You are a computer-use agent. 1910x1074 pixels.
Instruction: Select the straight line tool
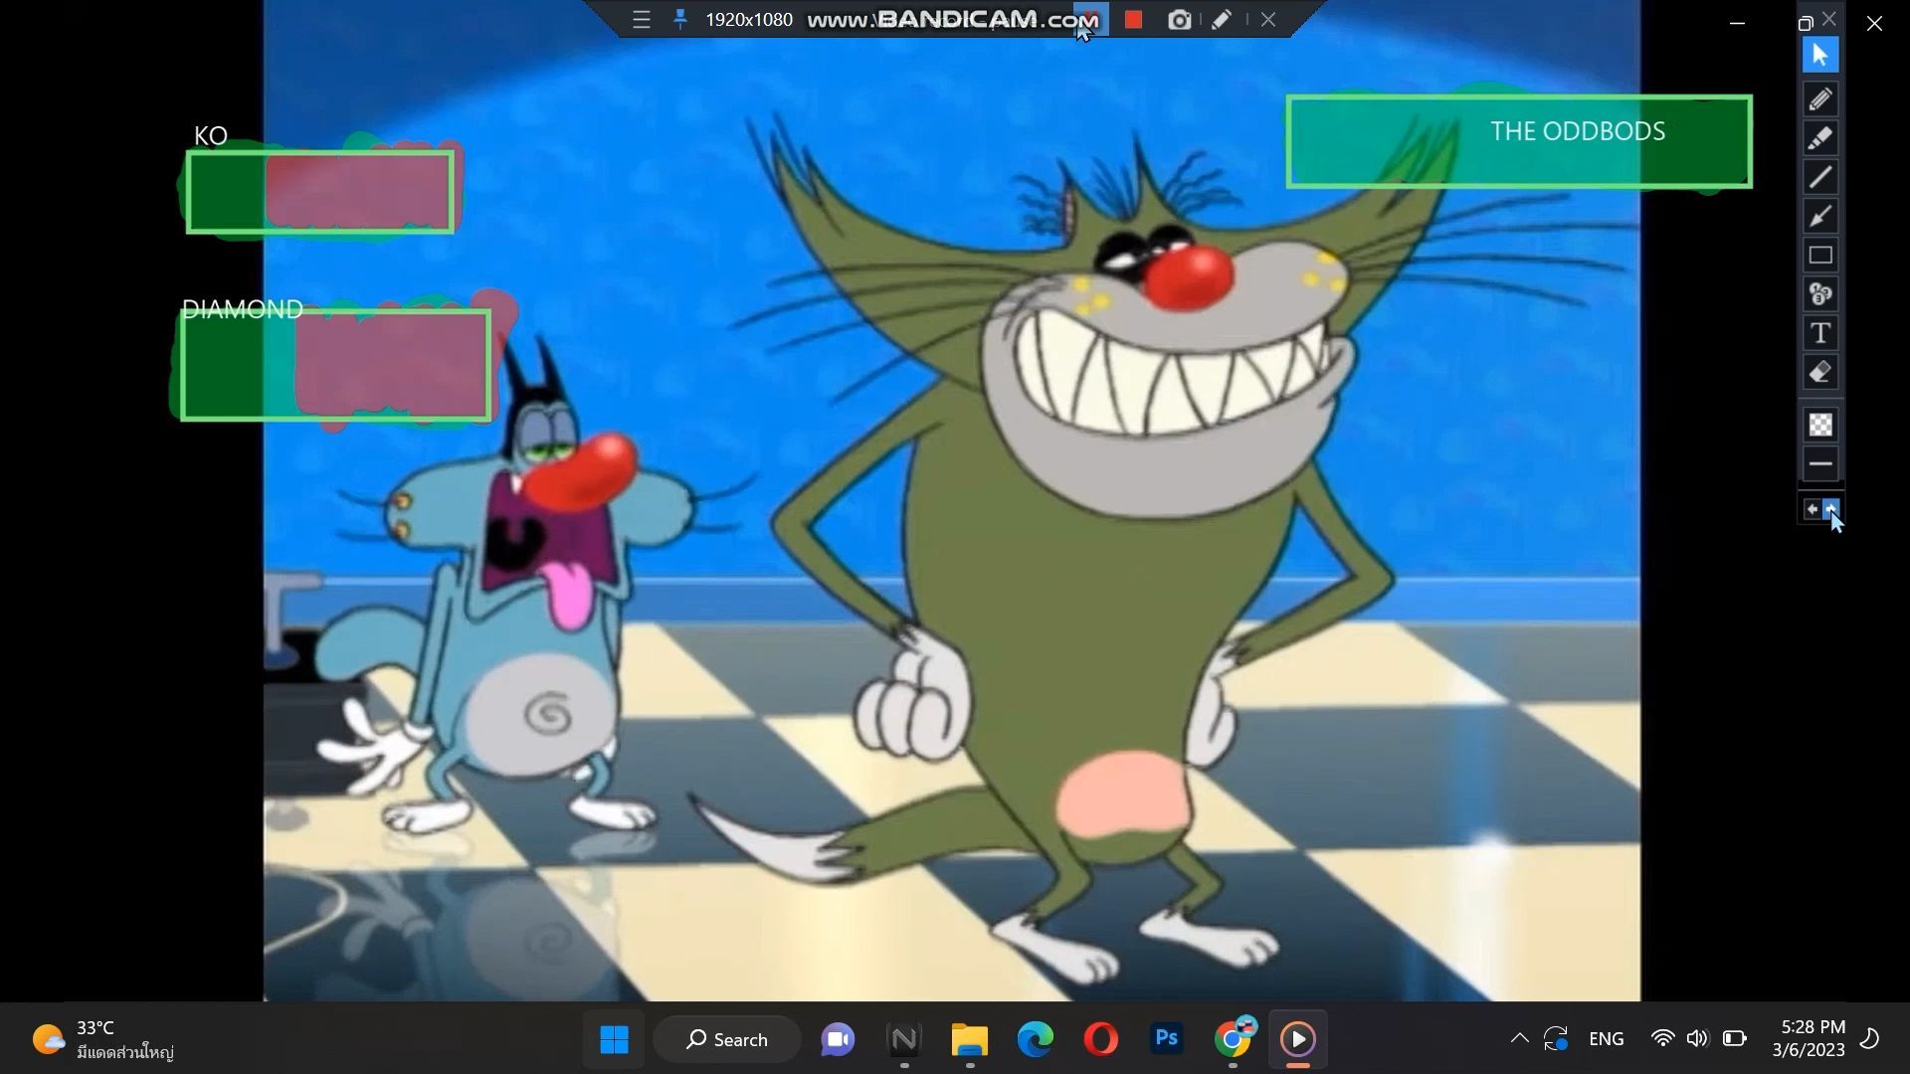[x=1820, y=177]
